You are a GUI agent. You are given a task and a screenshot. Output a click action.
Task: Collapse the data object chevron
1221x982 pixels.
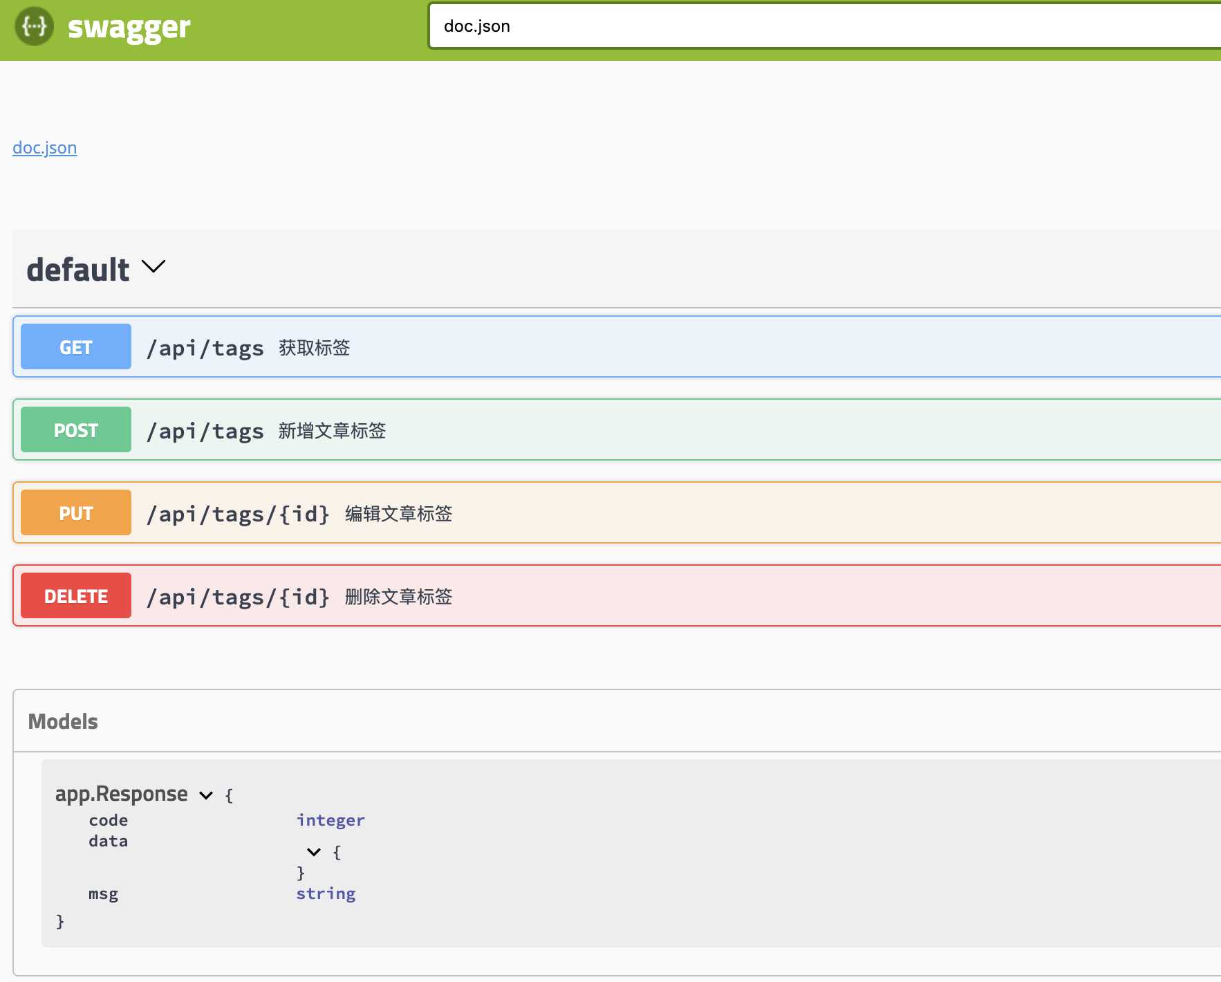point(314,852)
